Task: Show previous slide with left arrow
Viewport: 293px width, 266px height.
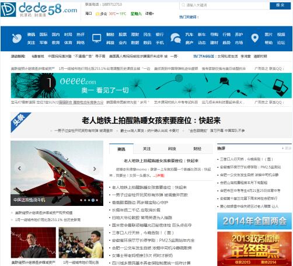Action: 19,169
